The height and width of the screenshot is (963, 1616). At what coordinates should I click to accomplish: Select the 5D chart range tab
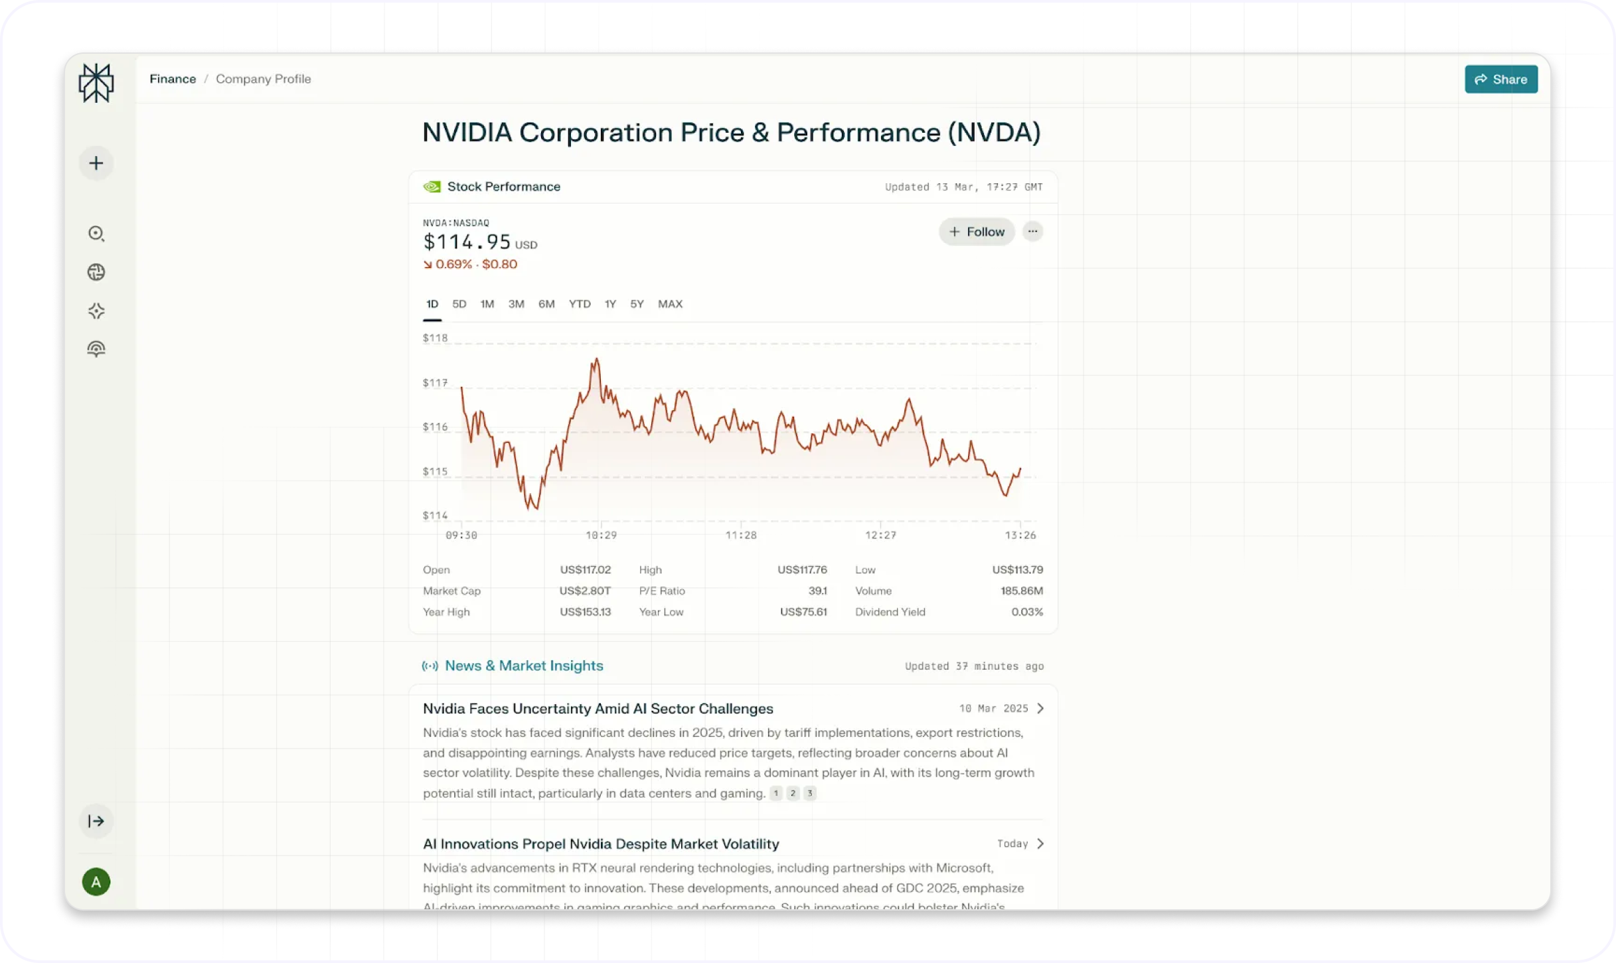[x=459, y=304]
